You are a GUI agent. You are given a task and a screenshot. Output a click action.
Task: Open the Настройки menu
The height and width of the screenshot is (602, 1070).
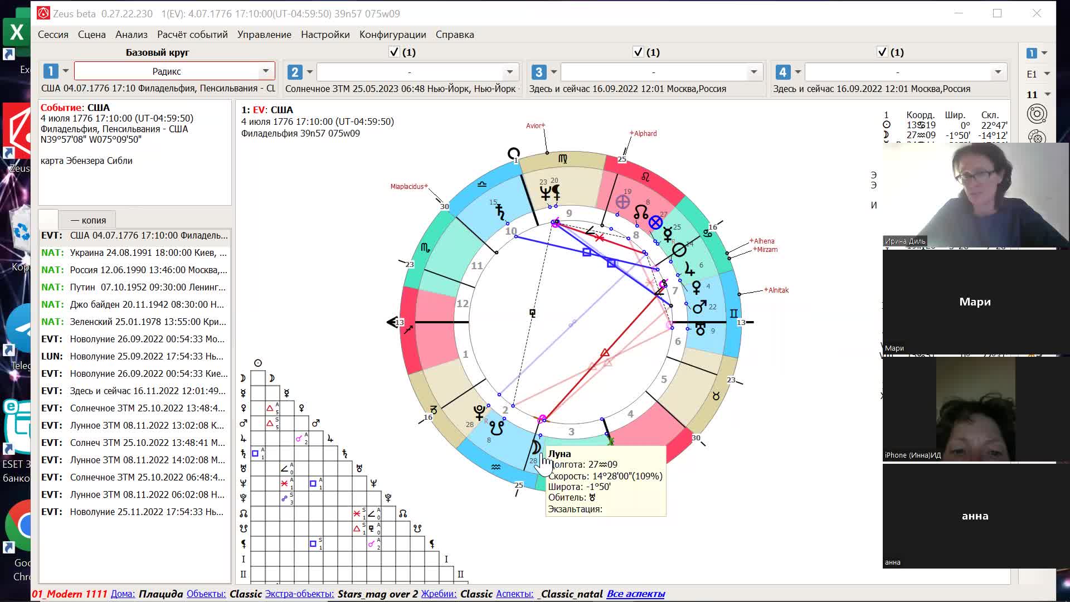pyautogui.click(x=325, y=35)
